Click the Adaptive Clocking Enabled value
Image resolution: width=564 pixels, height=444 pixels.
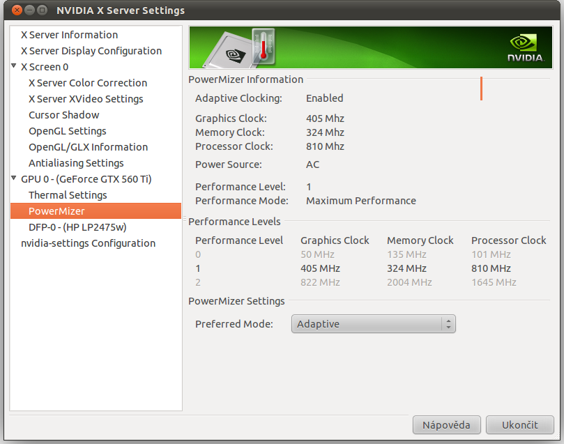(324, 98)
